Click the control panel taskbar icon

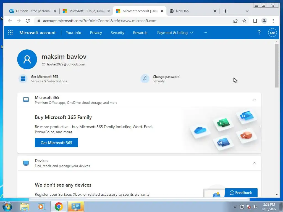click(76, 206)
